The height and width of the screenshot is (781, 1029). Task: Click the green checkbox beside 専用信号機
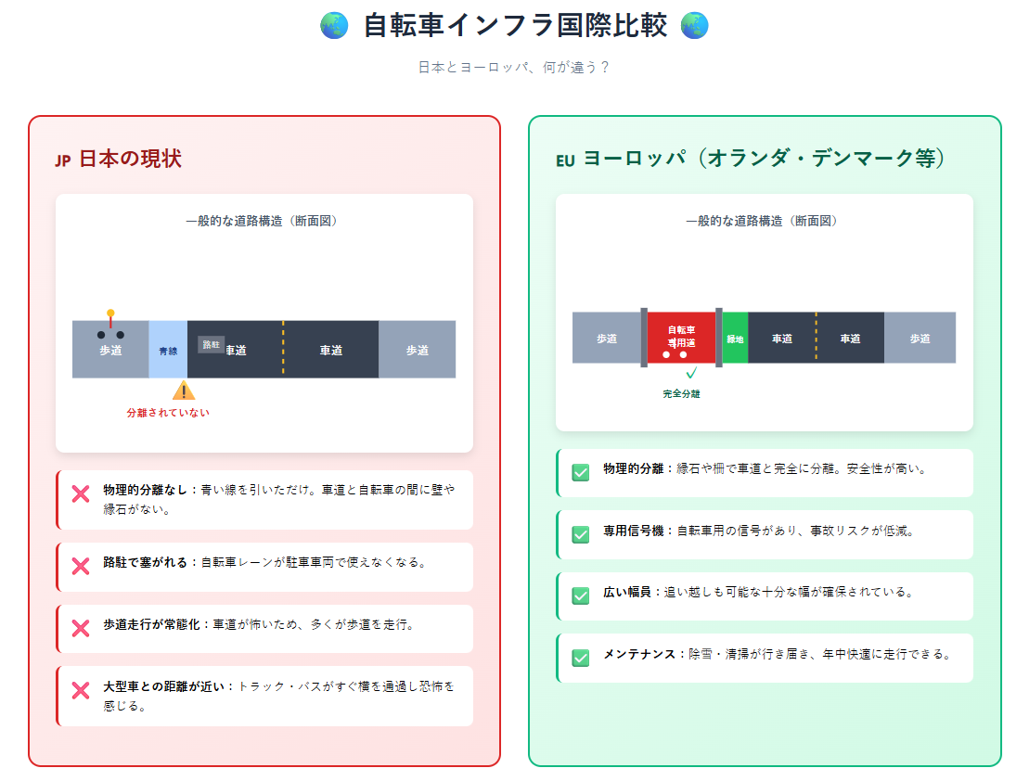[x=581, y=534]
